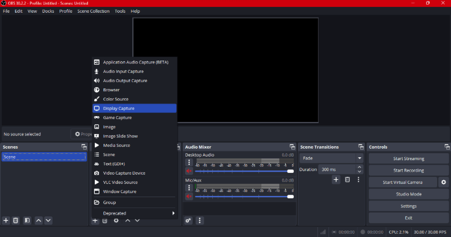Open scene filters icon

pyautogui.click(x=27, y=220)
